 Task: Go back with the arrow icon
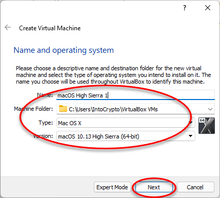8,27
